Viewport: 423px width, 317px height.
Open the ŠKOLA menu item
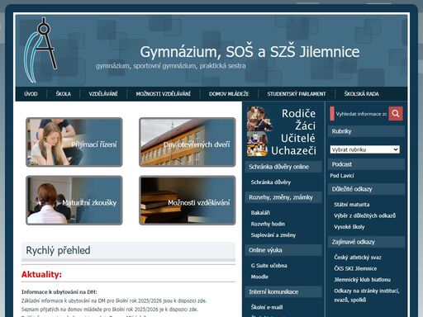tap(64, 94)
